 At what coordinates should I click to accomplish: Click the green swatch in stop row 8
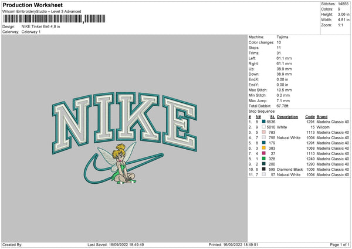263,159
